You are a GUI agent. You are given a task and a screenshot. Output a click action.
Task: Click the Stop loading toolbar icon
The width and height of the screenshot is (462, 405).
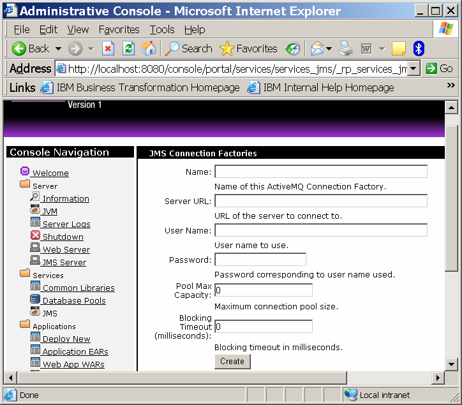[108, 48]
